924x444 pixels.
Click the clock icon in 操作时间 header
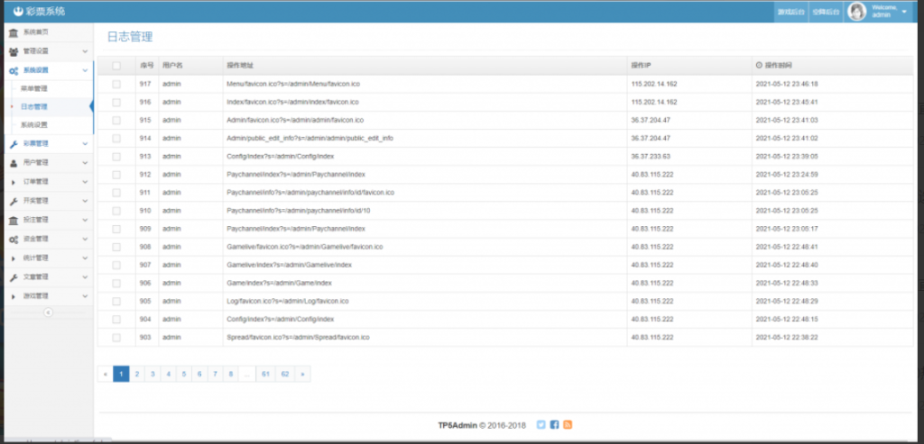click(759, 65)
